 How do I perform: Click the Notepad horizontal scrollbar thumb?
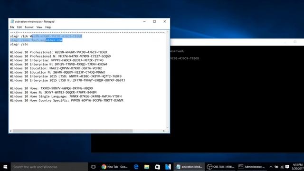[73, 131]
